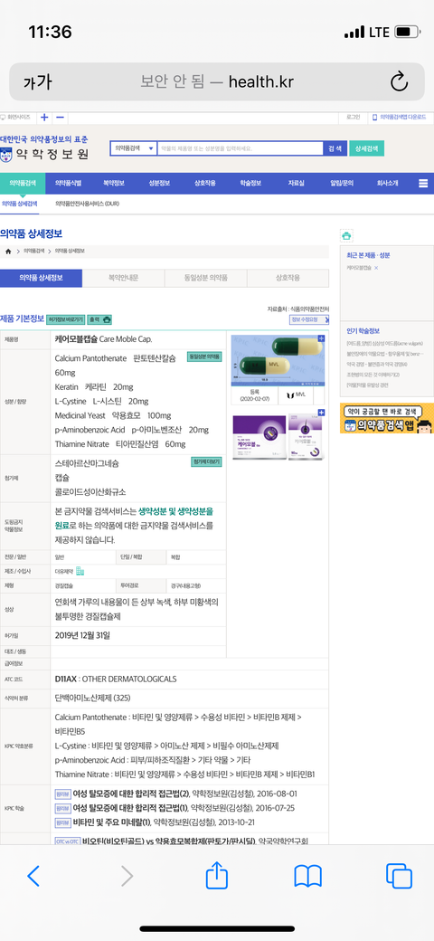This screenshot has width=434, height=941.
Task: Click the 상세검색 button
Action: (366, 148)
